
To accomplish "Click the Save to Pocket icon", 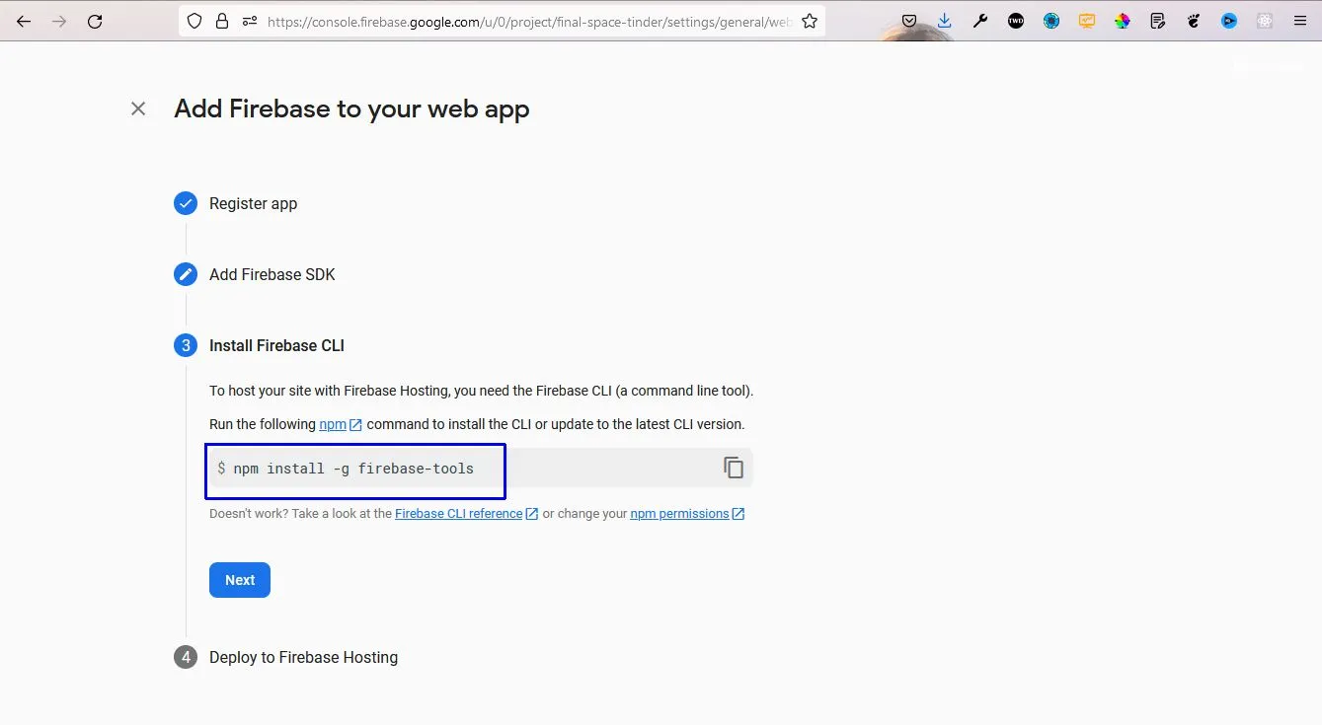I will [x=909, y=21].
